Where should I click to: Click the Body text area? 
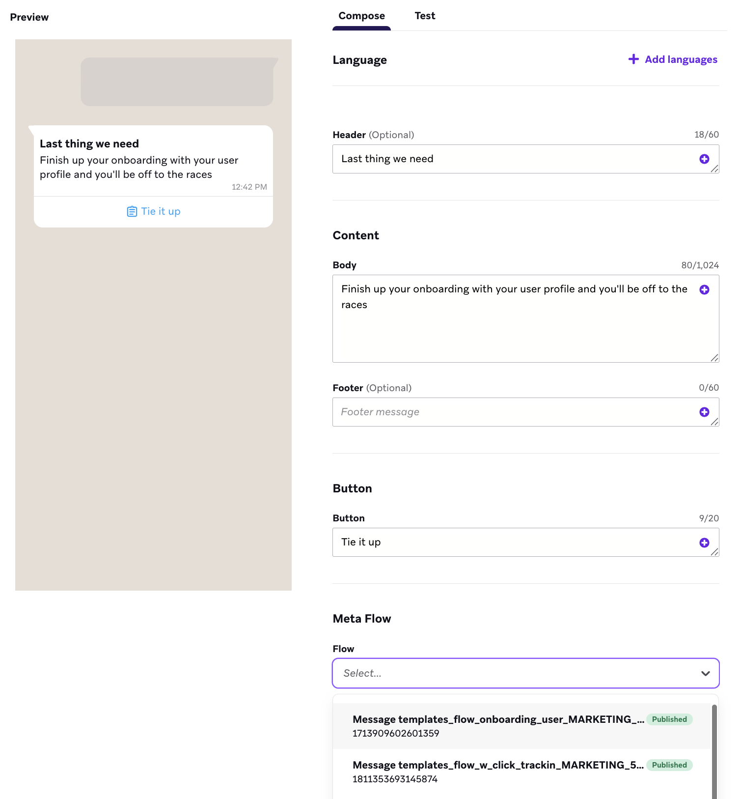tap(516, 324)
